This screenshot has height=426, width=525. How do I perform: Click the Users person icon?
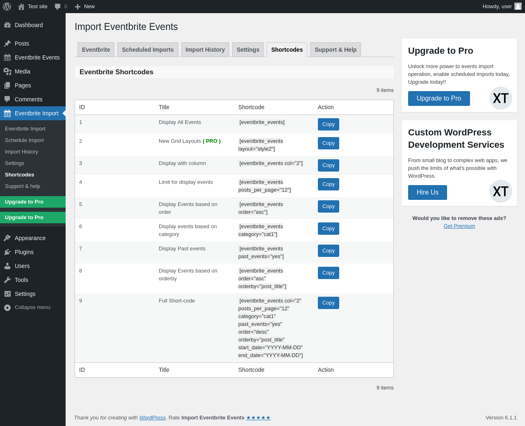pos(7,266)
